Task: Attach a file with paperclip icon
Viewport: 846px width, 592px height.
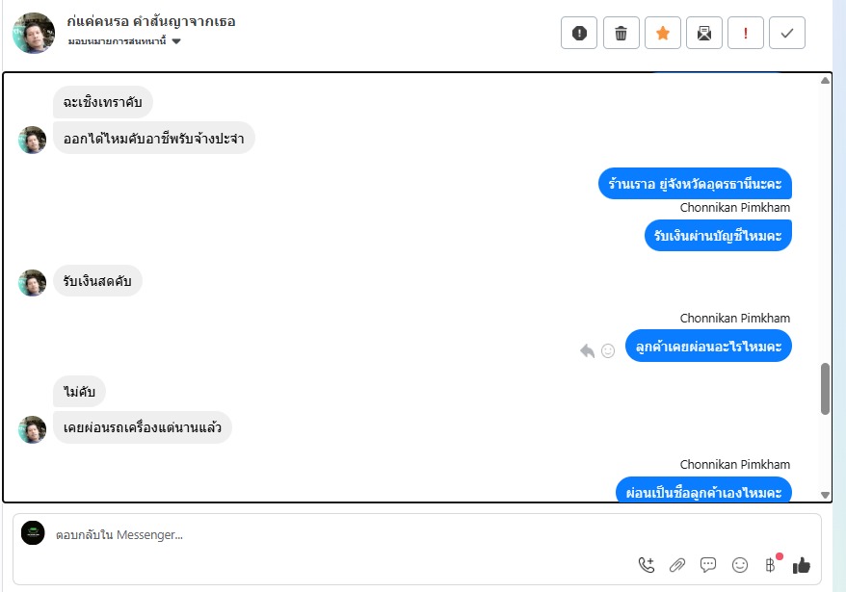Action: (677, 565)
